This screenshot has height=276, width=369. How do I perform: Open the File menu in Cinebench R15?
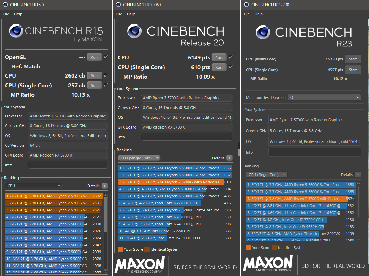point(6,14)
